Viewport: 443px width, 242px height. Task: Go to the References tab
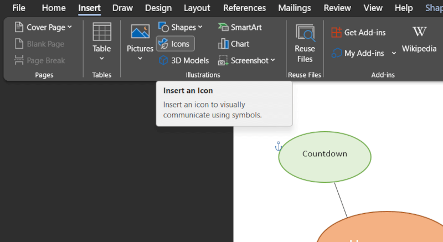point(244,8)
